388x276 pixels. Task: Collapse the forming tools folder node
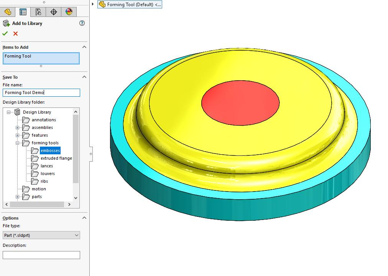coord(17,143)
